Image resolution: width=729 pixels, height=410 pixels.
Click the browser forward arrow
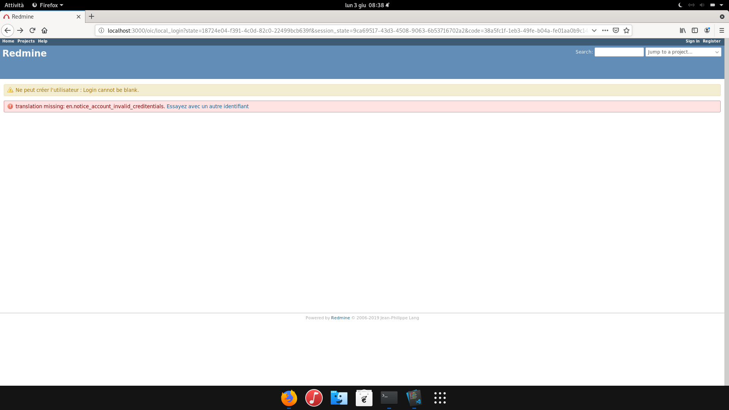(x=20, y=30)
